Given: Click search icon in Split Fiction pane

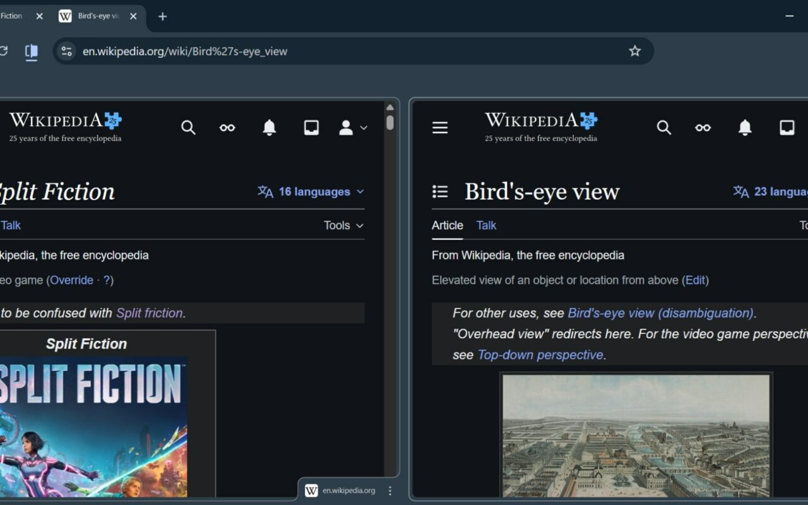Looking at the screenshot, I should (x=188, y=128).
